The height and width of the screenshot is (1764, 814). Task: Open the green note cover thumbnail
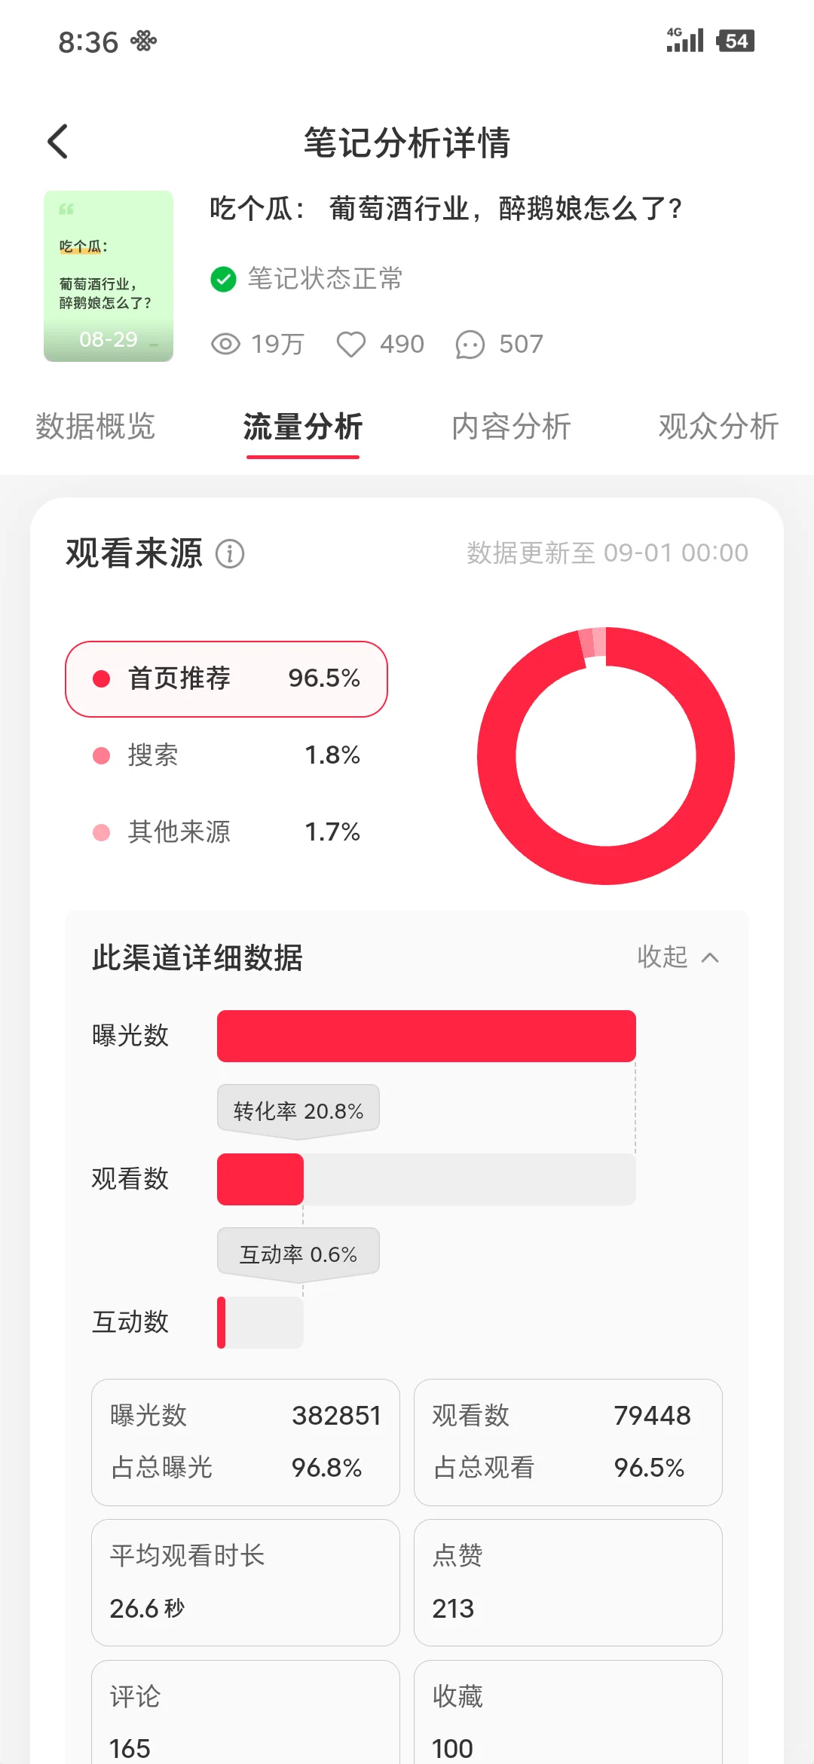pos(109,276)
